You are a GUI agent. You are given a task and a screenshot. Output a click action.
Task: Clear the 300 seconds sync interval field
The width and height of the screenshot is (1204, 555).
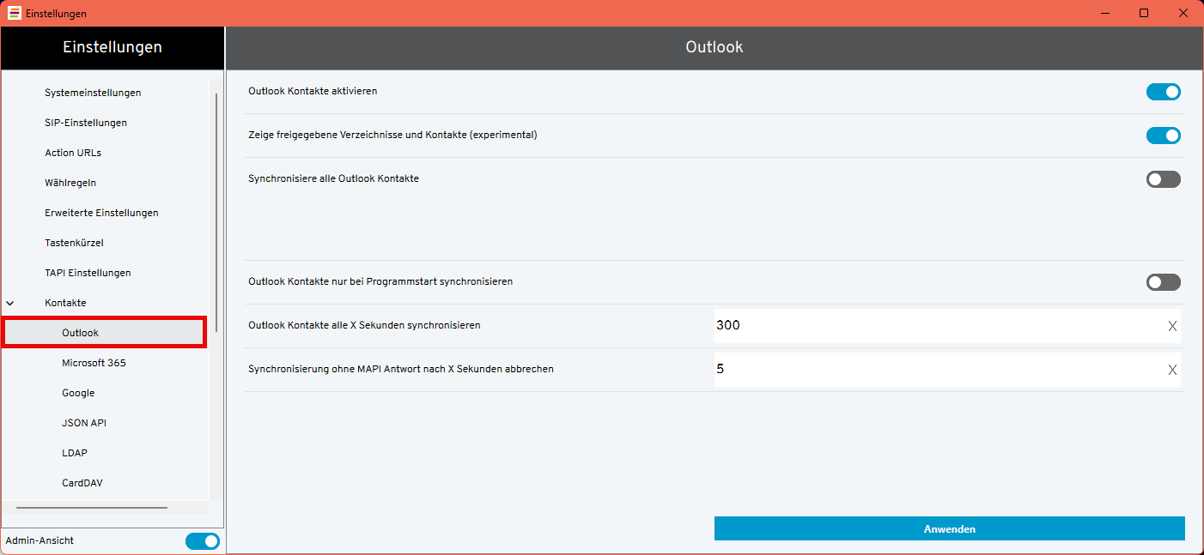[x=1171, y=326]
